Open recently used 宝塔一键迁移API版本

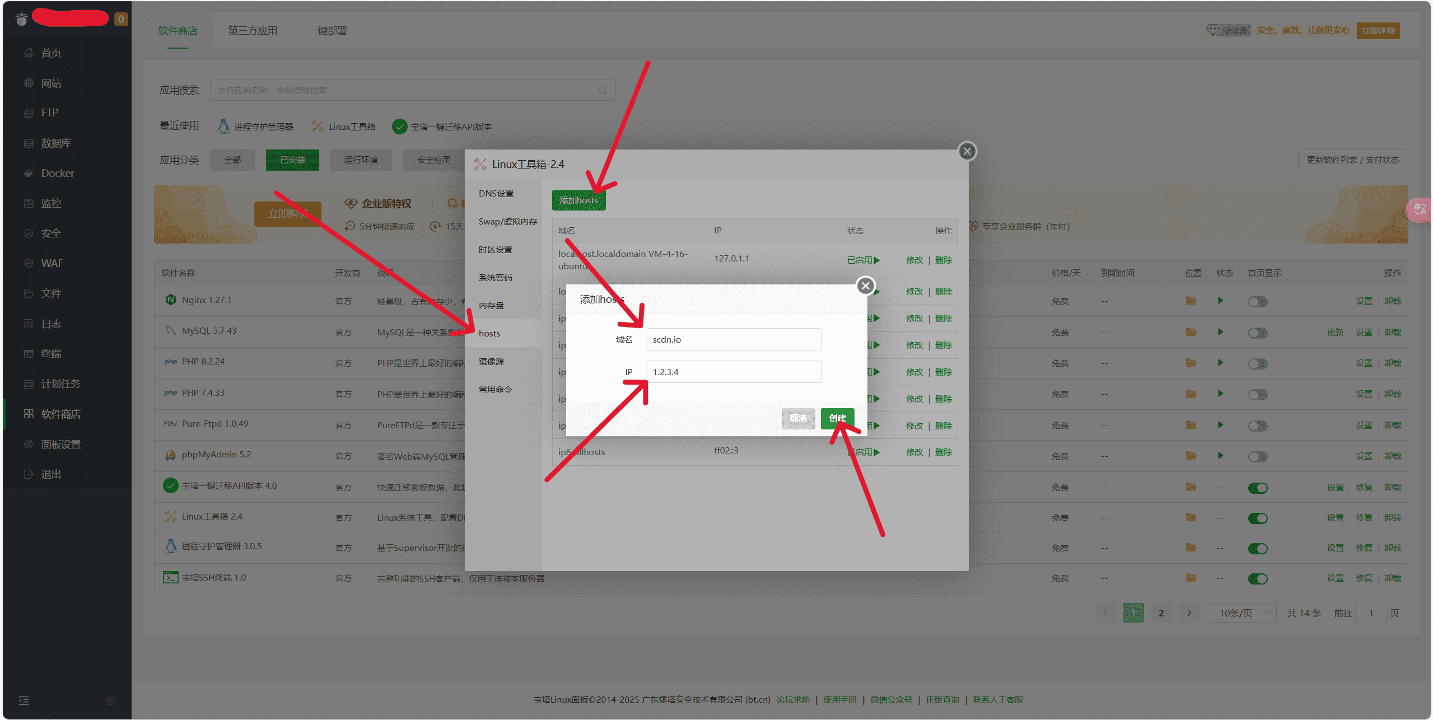(x=442, y=127)
